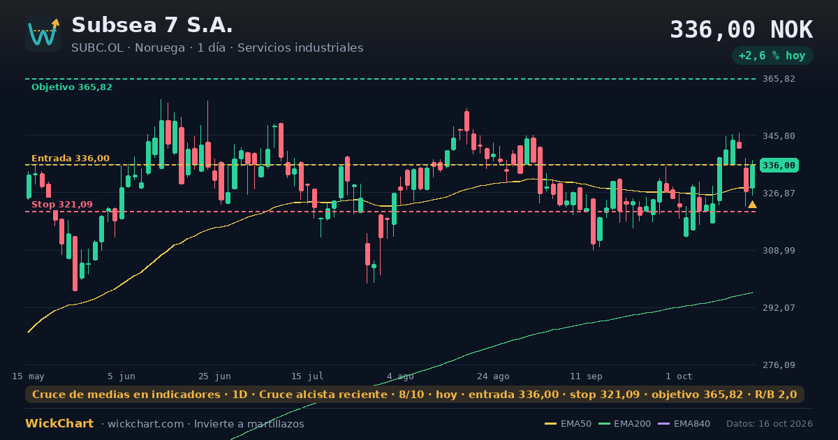Click the 365,82 axis value
Screen dimensions: 838x440
[x=779, y=79]
